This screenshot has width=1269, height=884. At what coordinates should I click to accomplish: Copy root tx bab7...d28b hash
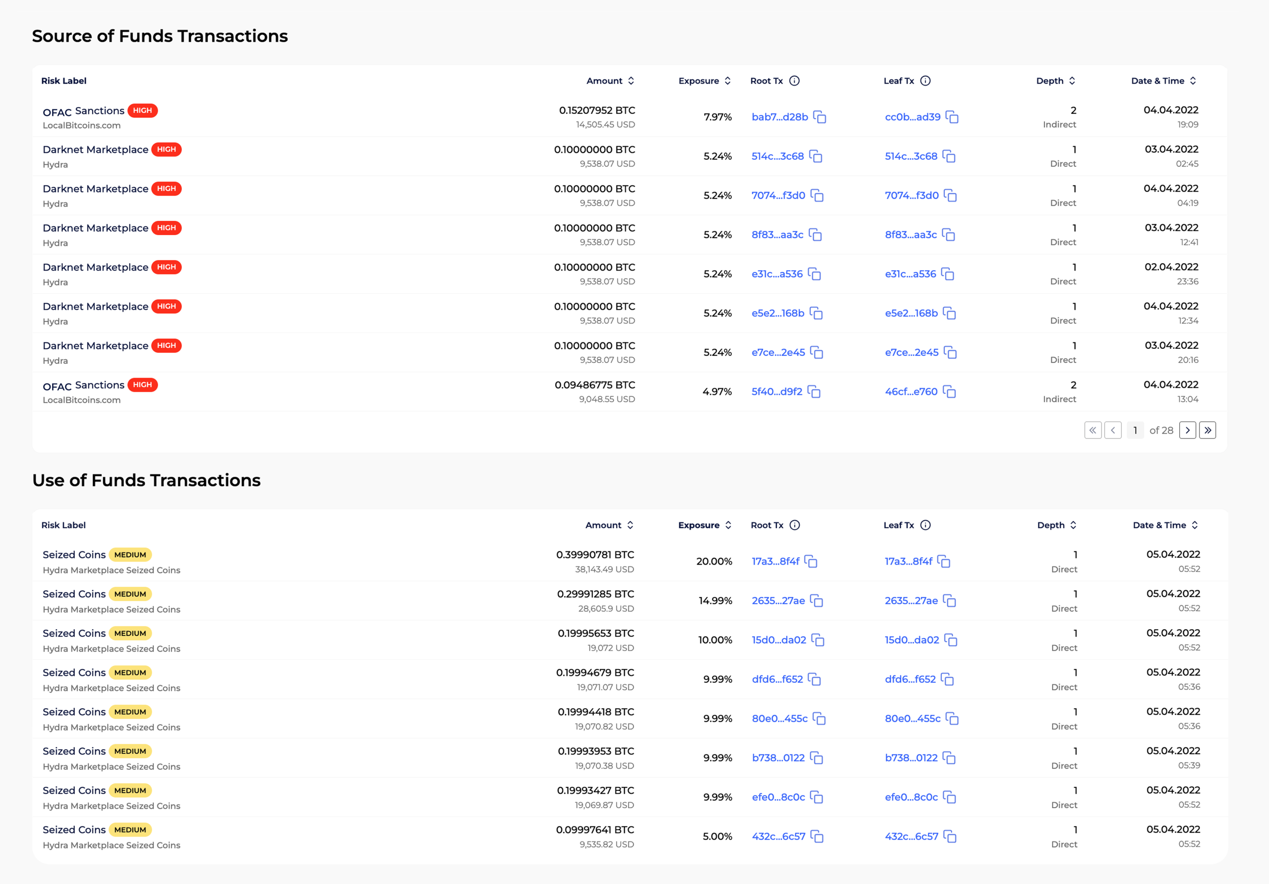(x=820, y=117)
